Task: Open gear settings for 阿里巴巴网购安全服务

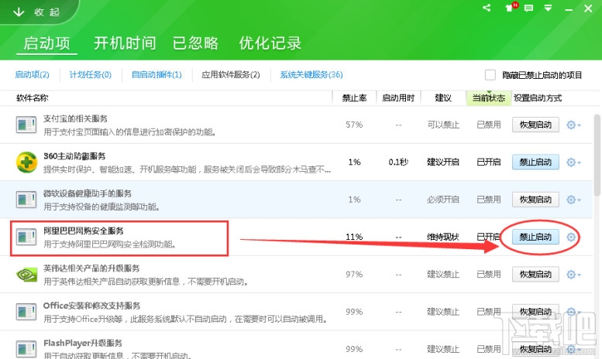Action: click(x=571, y=237)
